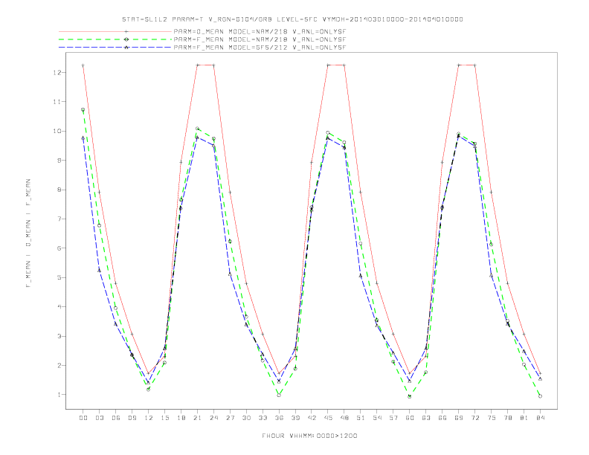Click x-axis forecast hour label 27
589x455 pixels.
(230, 418)
